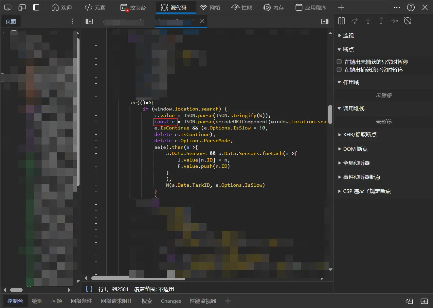Close the open source file tab
This screenshot has height=308, width=433.
202,21
